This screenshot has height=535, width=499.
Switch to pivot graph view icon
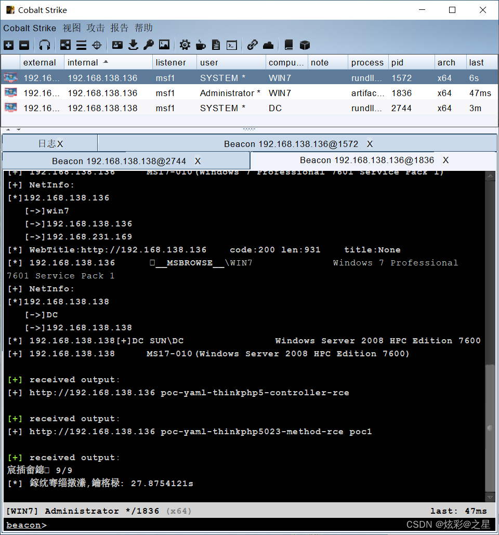point(65,45)
